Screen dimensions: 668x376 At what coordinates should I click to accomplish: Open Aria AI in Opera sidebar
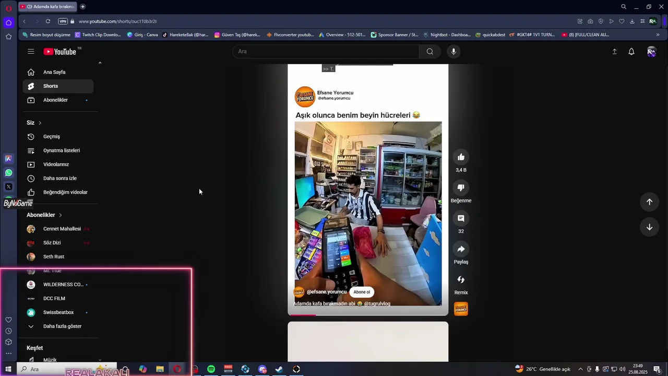pos(8,158)
